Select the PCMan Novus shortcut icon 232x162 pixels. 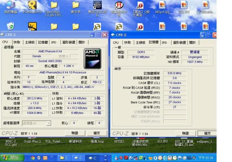32,5
